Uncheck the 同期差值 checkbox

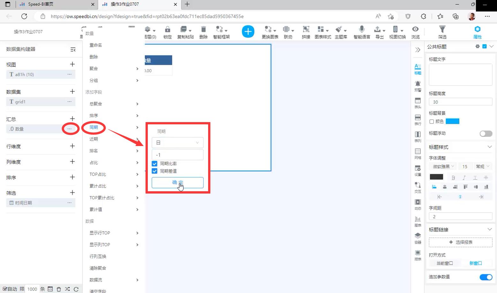coord(154,171)
